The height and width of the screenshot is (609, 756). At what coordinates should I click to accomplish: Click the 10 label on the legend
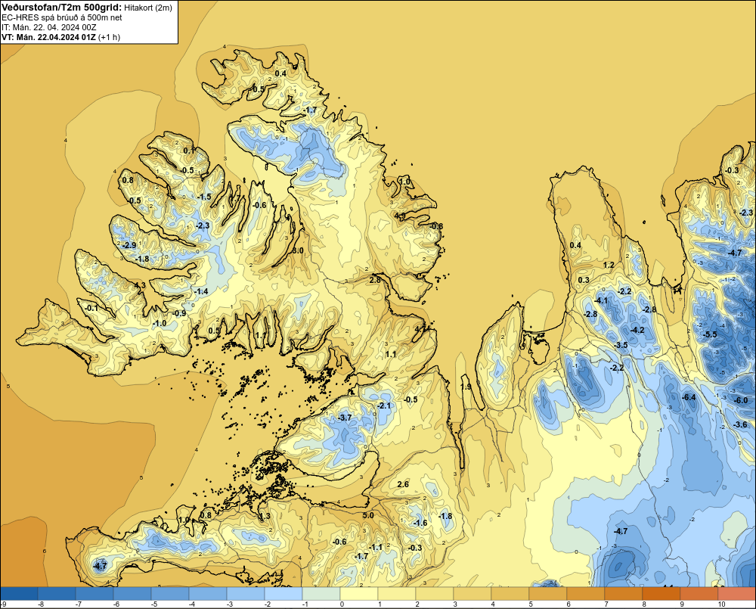pos(721,604)
